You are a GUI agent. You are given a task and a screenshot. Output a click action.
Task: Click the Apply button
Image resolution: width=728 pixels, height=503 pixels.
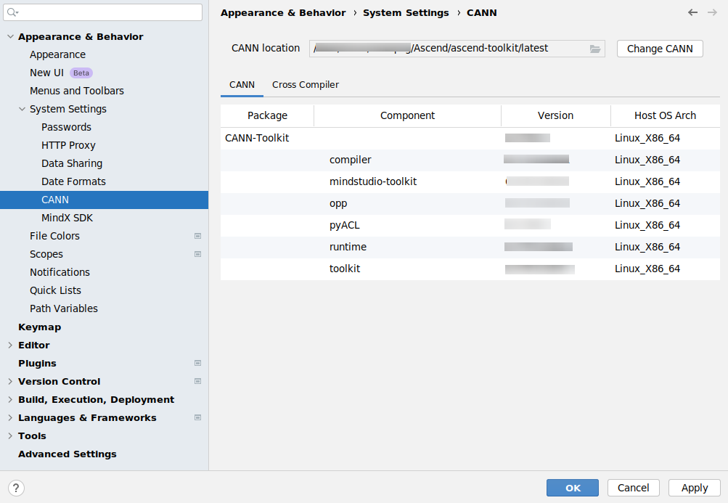695,488
